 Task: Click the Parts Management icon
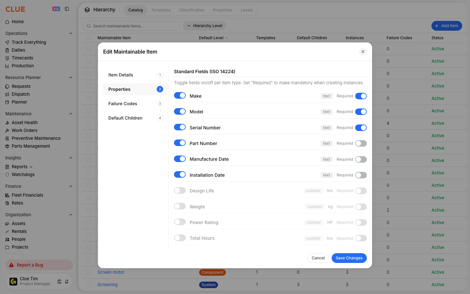[7, 146]
